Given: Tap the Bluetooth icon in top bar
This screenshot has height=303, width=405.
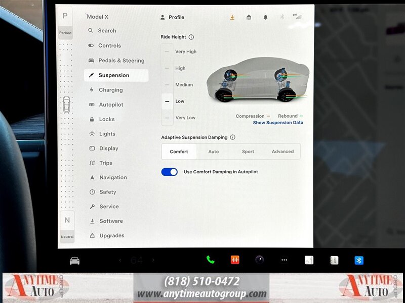Looking at the screenshot, I should 282,17.
